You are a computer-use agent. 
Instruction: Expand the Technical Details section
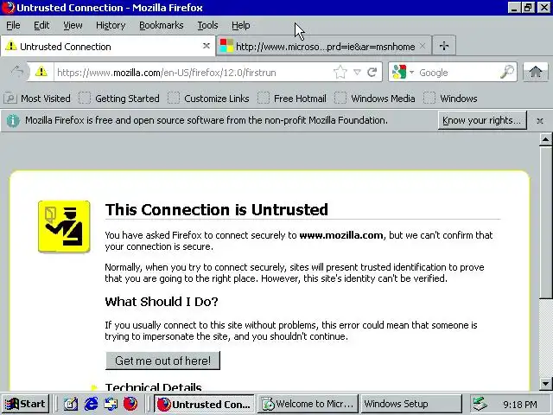(x=153, y=387)
